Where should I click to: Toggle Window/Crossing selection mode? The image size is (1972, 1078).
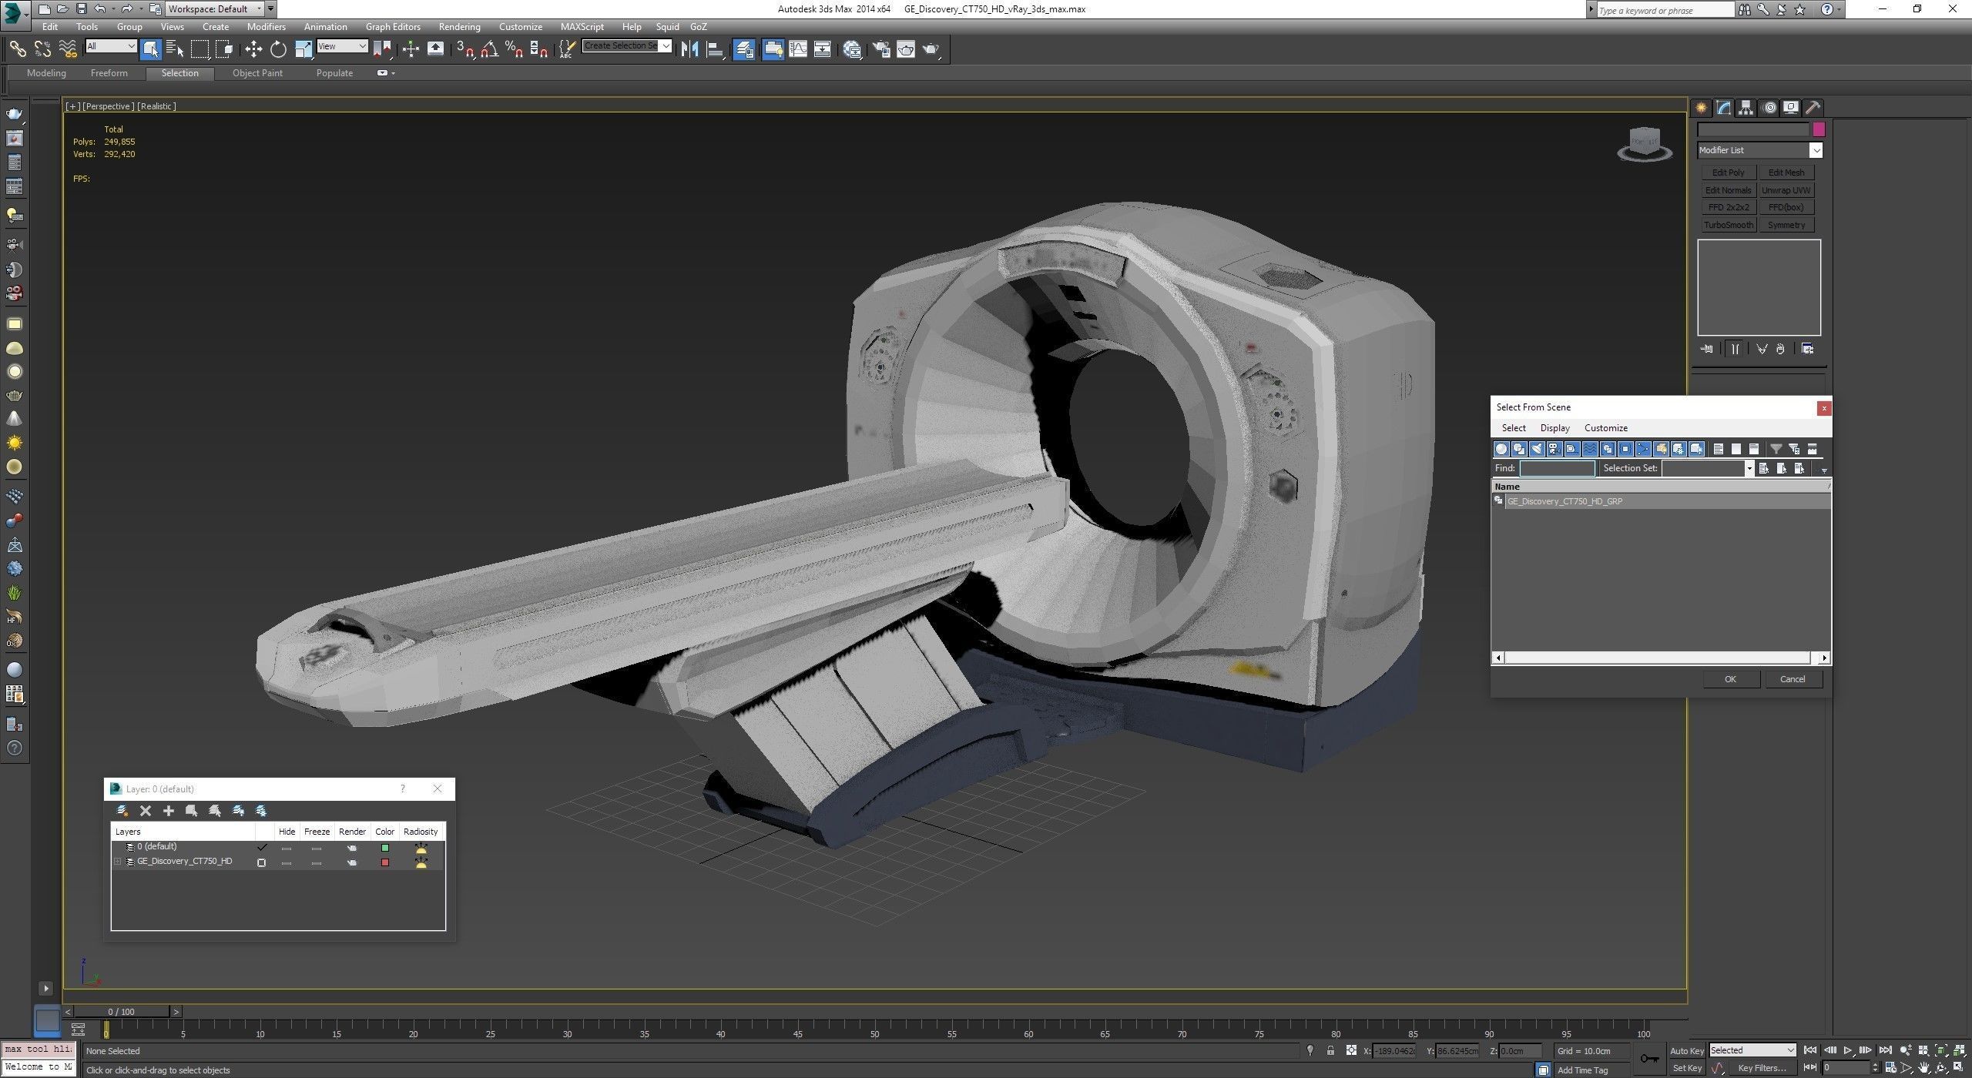(224, 49)
